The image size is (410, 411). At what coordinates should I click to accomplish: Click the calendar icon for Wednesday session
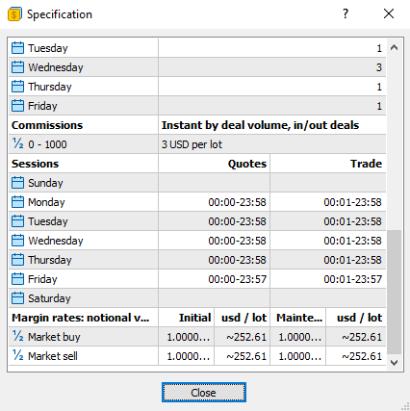click(17, 241)
